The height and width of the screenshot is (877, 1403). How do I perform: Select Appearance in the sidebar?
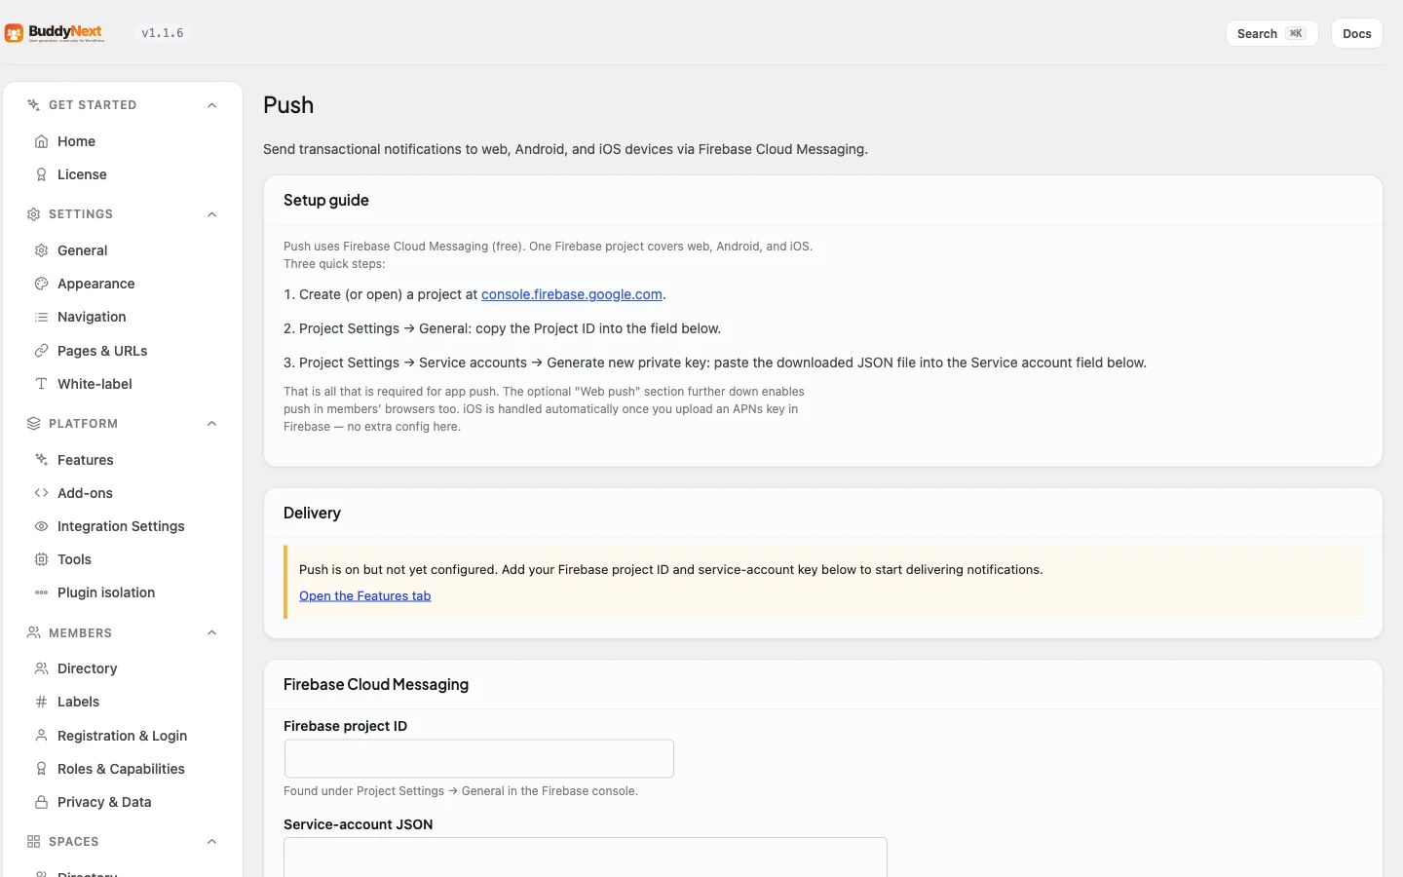[123, 284]
